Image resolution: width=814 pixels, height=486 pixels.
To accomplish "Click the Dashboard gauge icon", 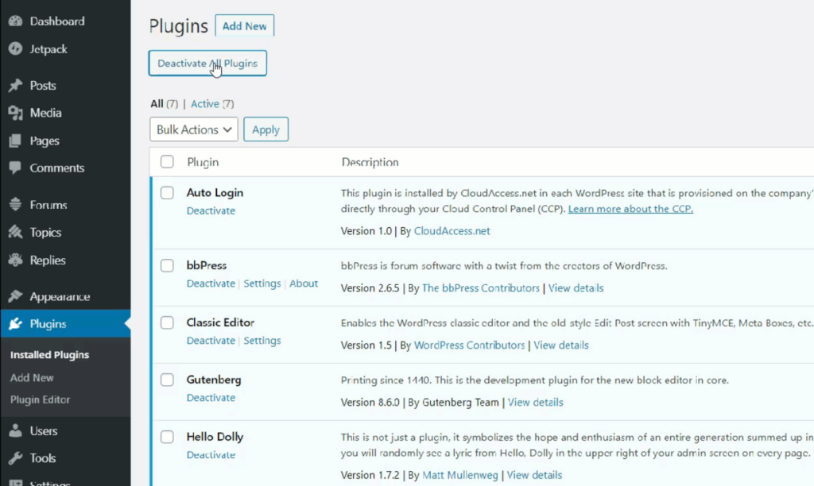I will point(16,21).
